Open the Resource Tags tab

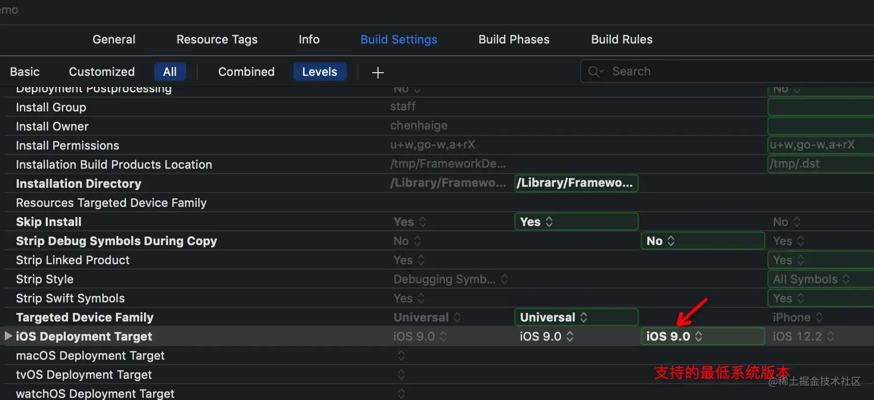(217, 40)
